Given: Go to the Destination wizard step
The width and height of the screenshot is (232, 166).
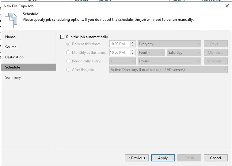Looking at the screenshot, I should pyautogui.click(x=14, y=57).
